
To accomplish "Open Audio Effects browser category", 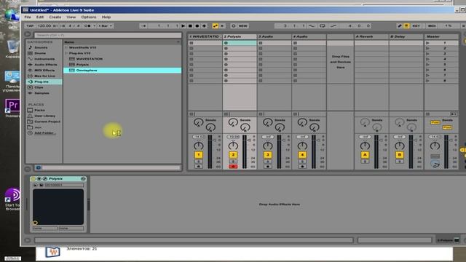I will coord(45,65).
